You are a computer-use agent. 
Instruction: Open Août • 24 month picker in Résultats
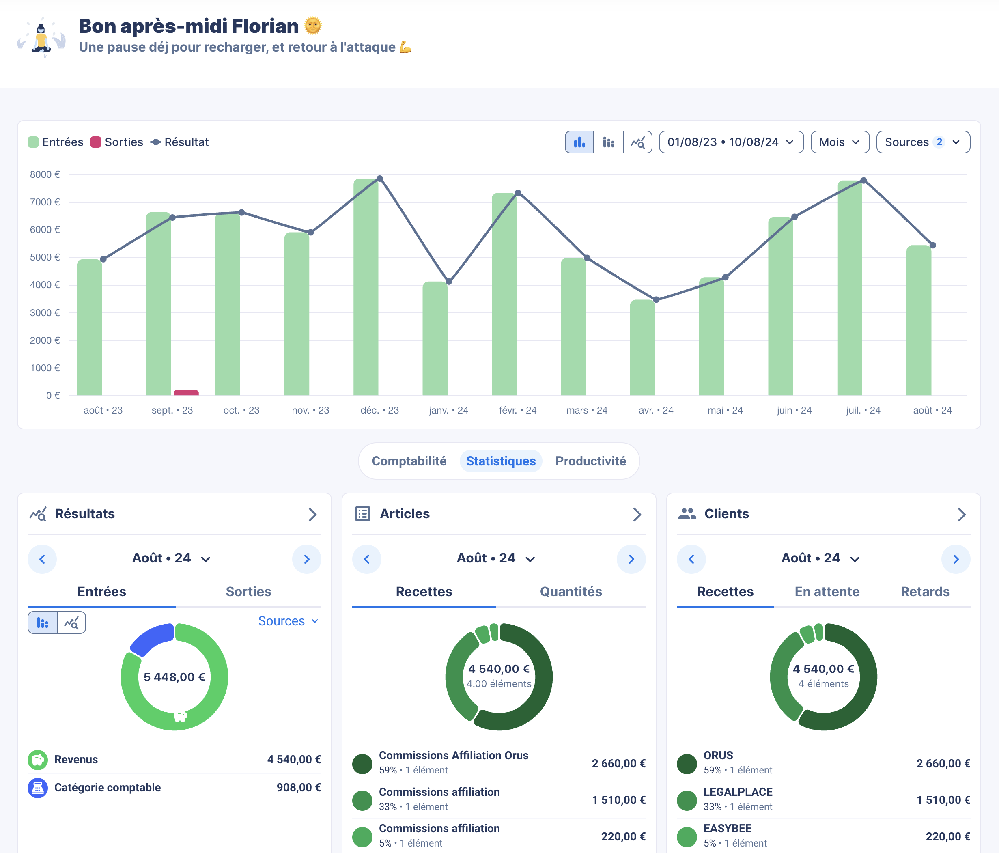171,558
